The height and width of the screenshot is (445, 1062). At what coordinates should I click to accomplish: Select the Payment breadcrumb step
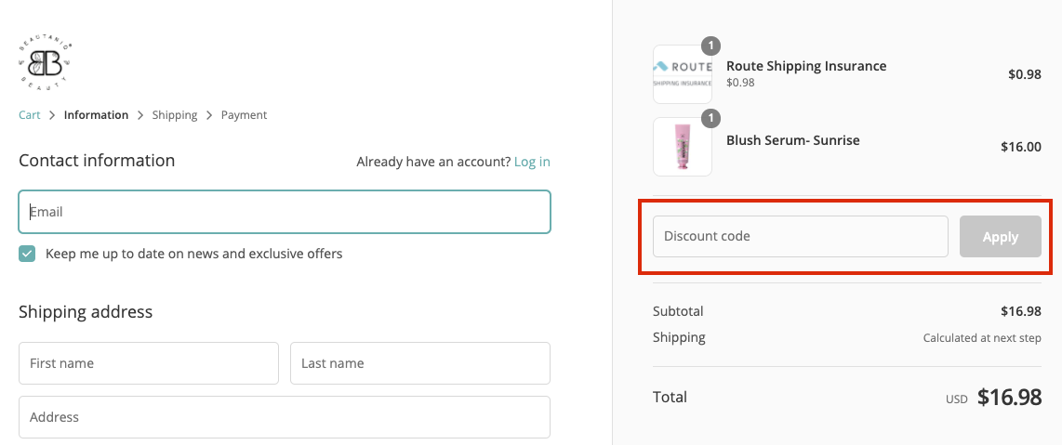244,115
